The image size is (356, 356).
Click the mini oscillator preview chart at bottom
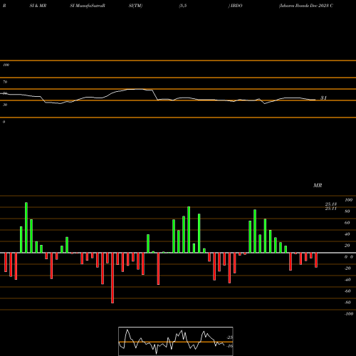pyautogui.click(x=176, y=341)
